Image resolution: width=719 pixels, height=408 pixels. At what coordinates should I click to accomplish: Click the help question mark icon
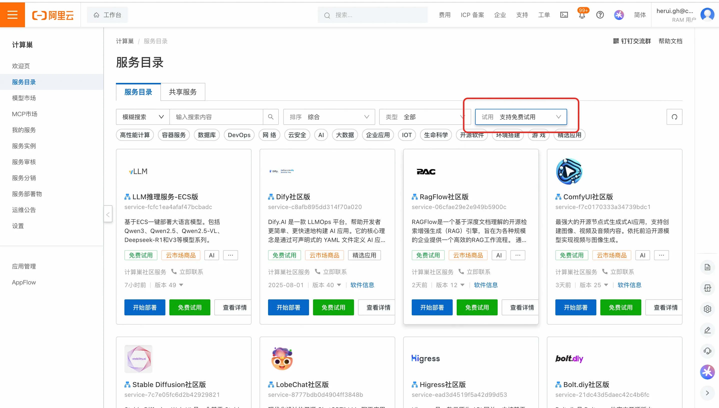[600, 15]
